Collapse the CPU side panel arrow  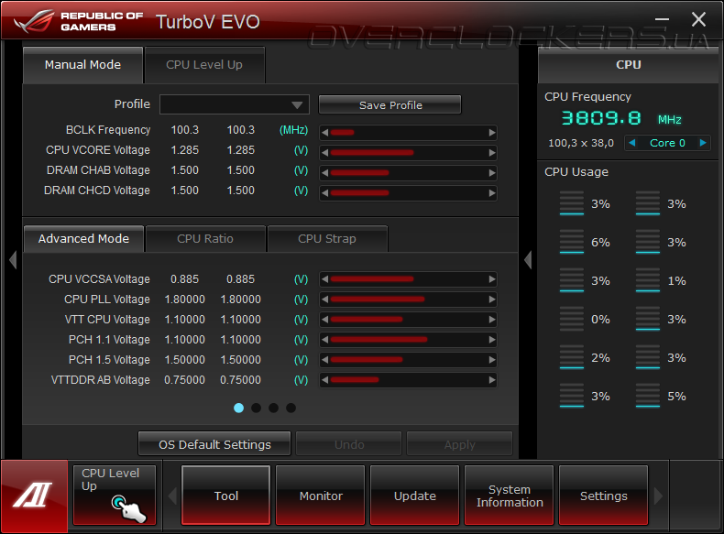pyautogui.click(x=528, y=260)
